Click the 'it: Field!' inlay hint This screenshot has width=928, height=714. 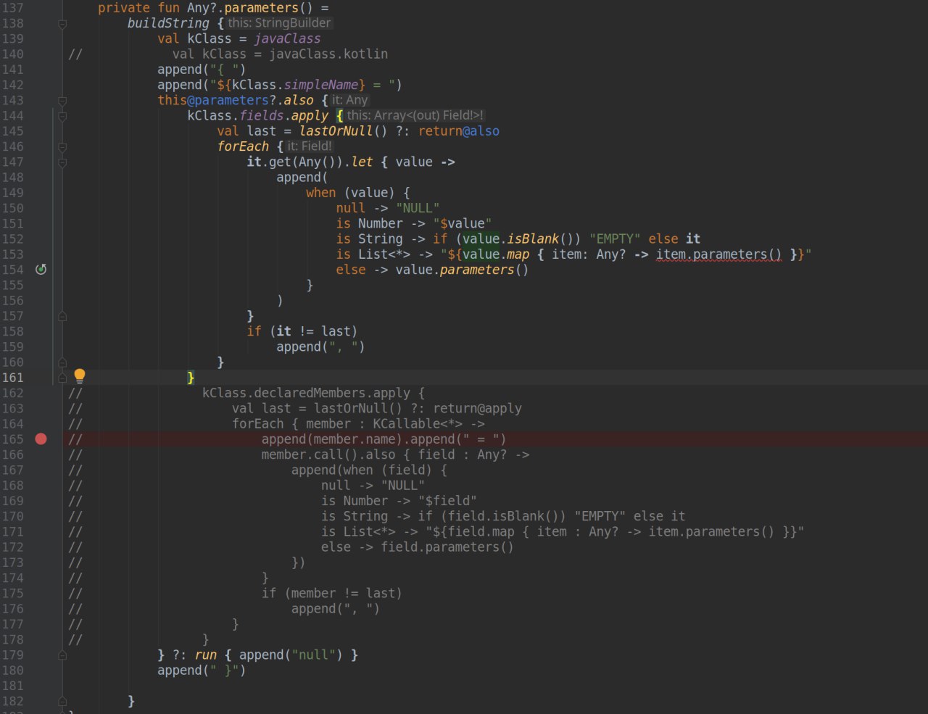click(x=310, y=146)
